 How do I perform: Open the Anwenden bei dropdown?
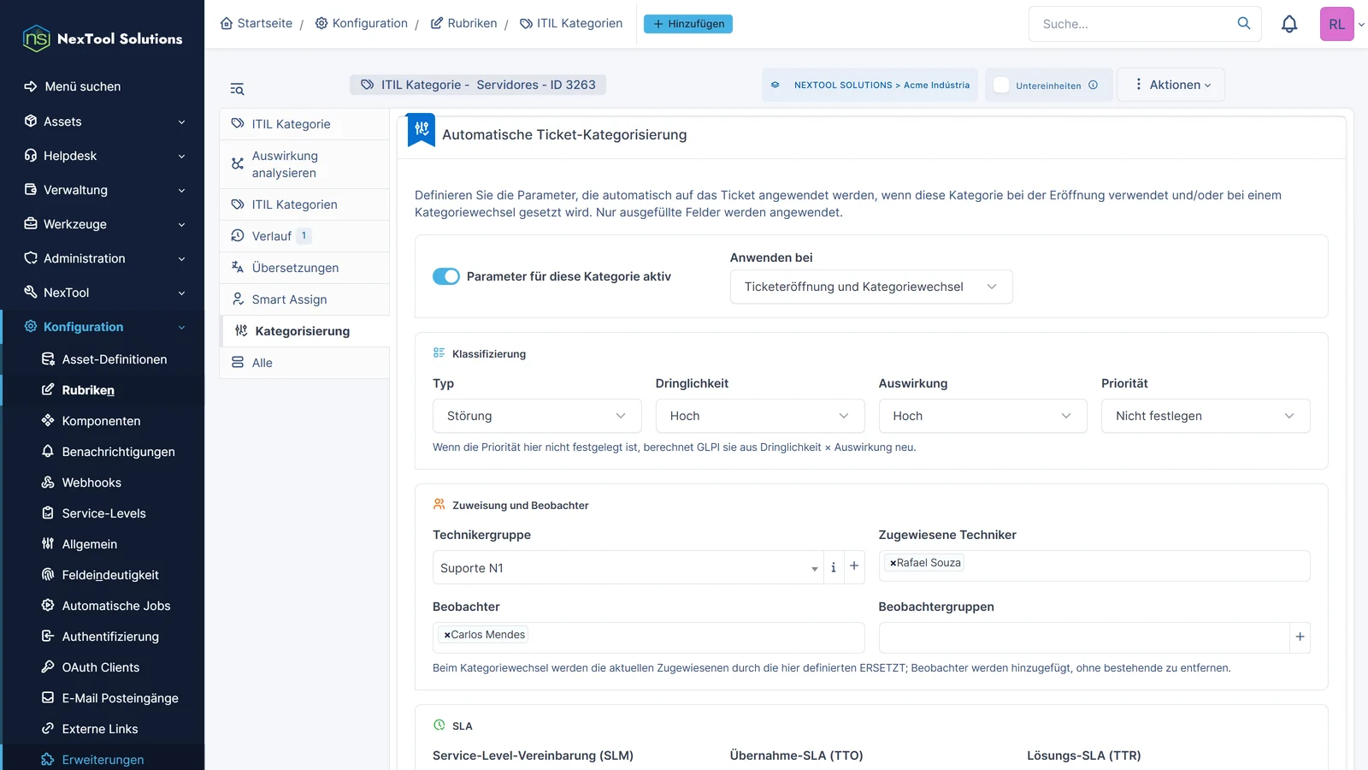click(x=871, y=287)
